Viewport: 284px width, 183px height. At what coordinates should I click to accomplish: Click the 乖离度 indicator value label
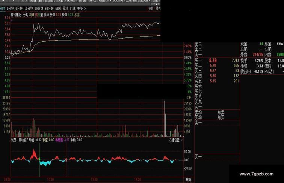tap(59, 140)
